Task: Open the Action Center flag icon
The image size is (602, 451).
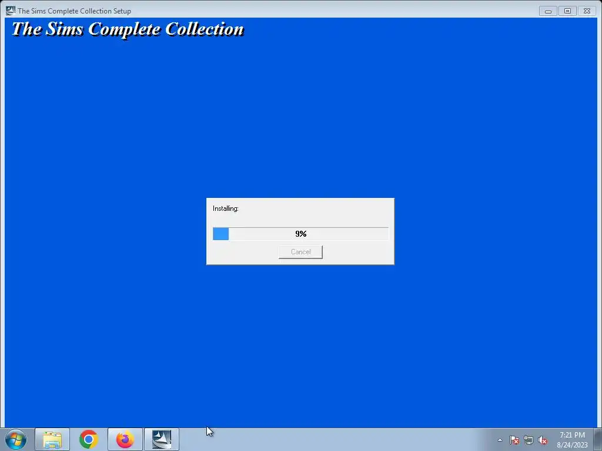Action: click(x=514, y=440)
